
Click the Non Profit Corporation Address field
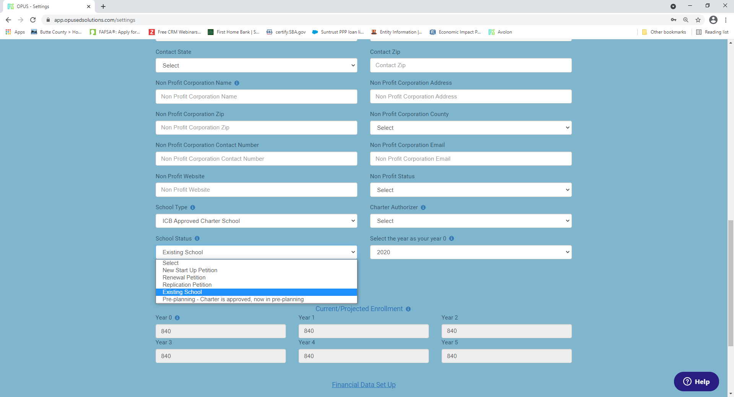point(471,97)
